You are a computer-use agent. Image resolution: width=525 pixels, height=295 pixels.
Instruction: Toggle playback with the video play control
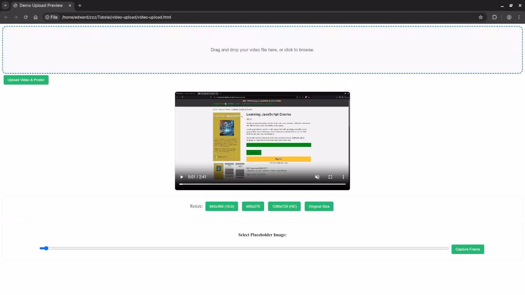coord(181,177)
